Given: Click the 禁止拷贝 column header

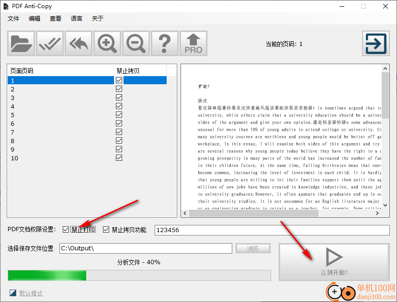Looking at the screenshot, I should pos(140,71).
